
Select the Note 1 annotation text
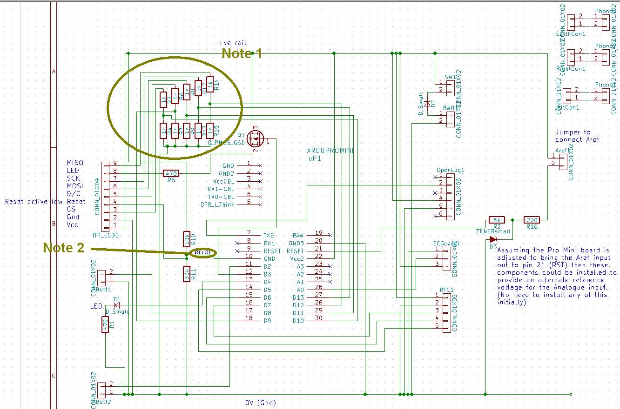pos(240,53)
